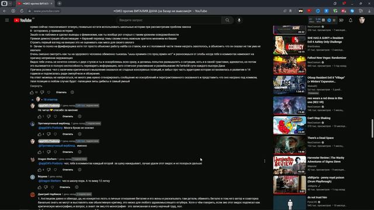374x210 pixels.
Task: Like the reply "чел в школу пора"
Action: (x=39, y=187)
